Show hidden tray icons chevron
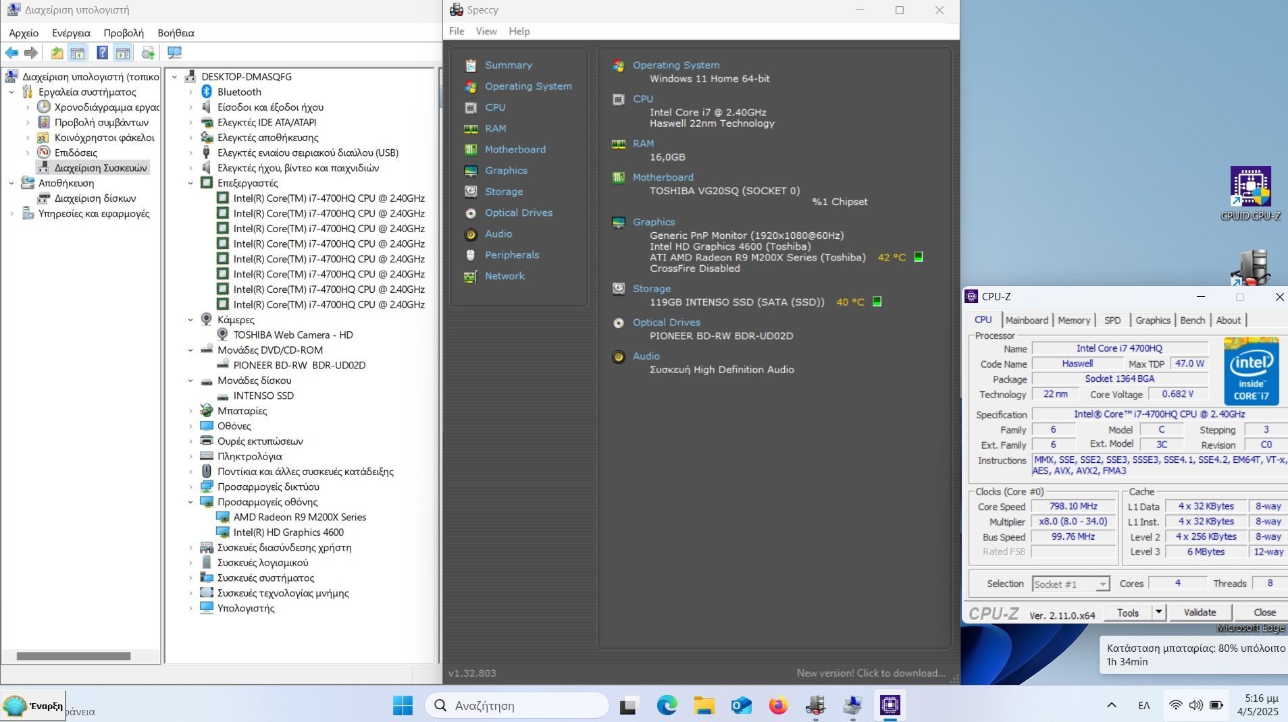This screenshot has width=1288, height=722. click(1111, 706)
